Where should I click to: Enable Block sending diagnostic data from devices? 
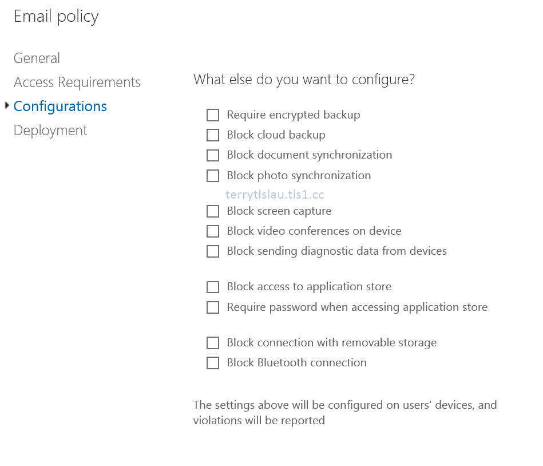(x=213, y=251)
